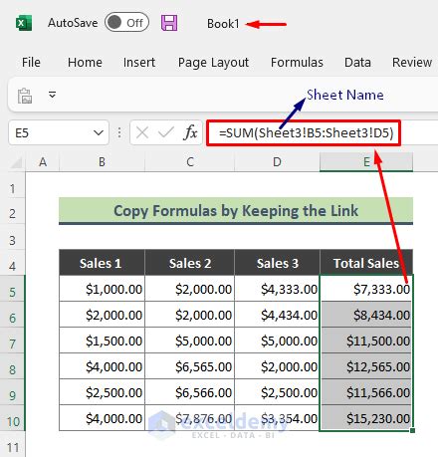
Task: Select the cell showing $6,565.00
Action: [190, 366]
